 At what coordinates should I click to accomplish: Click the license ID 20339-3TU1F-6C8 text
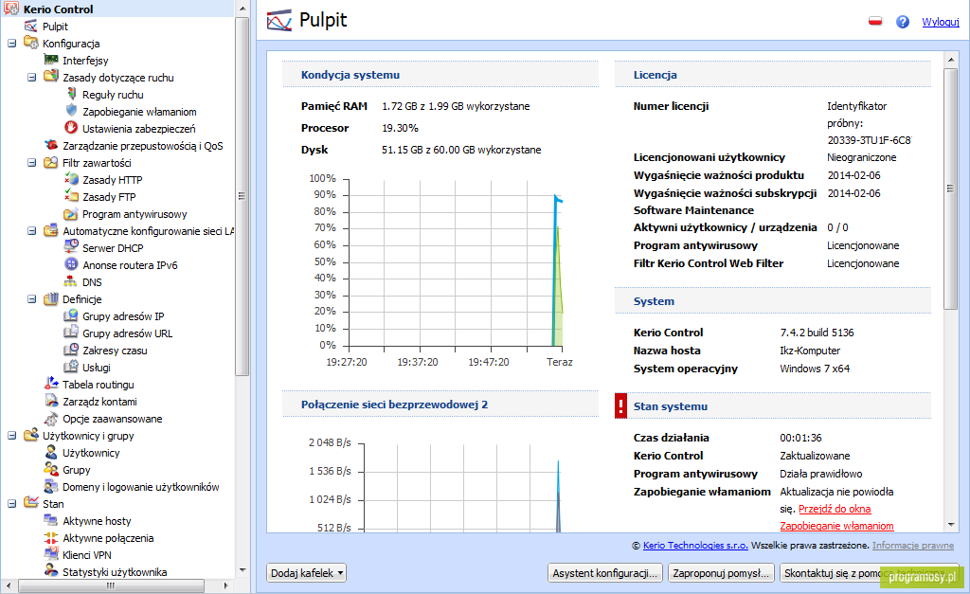point(870,140)
